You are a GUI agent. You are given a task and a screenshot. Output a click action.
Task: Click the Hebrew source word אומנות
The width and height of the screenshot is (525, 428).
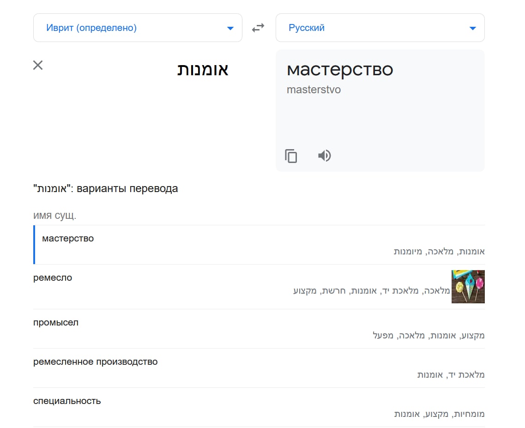[203, 70]
